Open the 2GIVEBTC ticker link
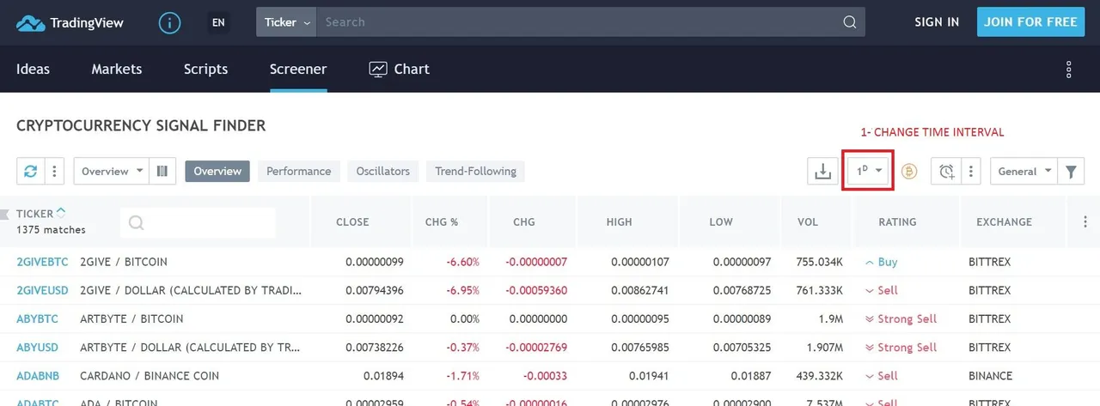 [x=43, y=262]
